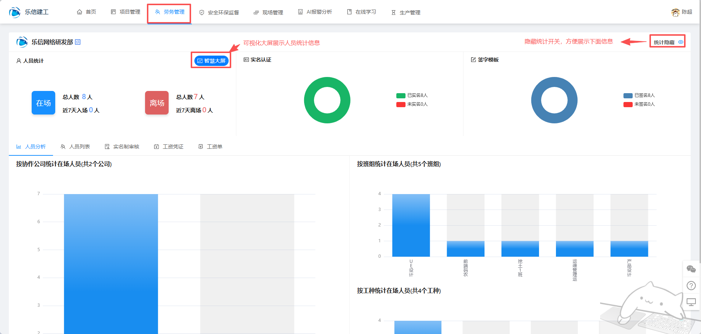Viewport: 701px width, 334px height.
Task: Open the 项目管理 menu
Action: pos(126,12)
